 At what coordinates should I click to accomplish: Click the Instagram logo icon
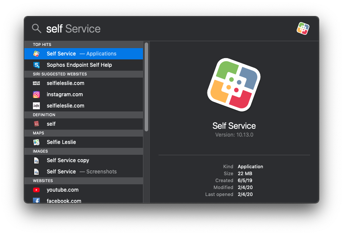pos(37,95)
